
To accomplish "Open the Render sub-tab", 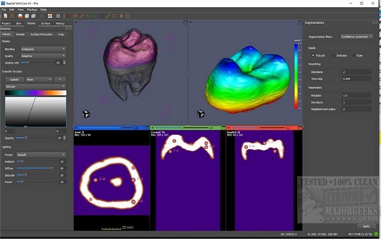I will 20,34.
